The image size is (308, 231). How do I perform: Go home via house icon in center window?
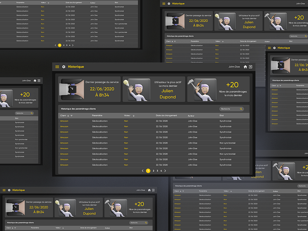(245, 67)
